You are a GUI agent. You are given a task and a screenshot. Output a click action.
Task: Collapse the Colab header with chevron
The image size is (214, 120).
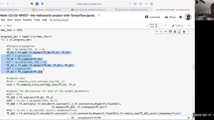(x=189, y=26)
